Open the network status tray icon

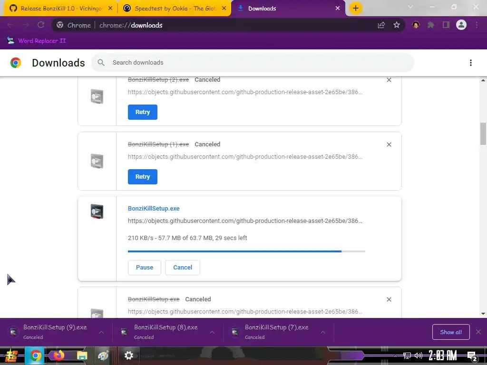click(407, 355)
